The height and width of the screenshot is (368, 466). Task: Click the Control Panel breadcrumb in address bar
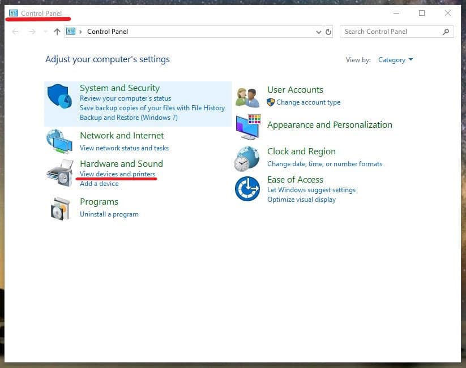coord(108,32)
